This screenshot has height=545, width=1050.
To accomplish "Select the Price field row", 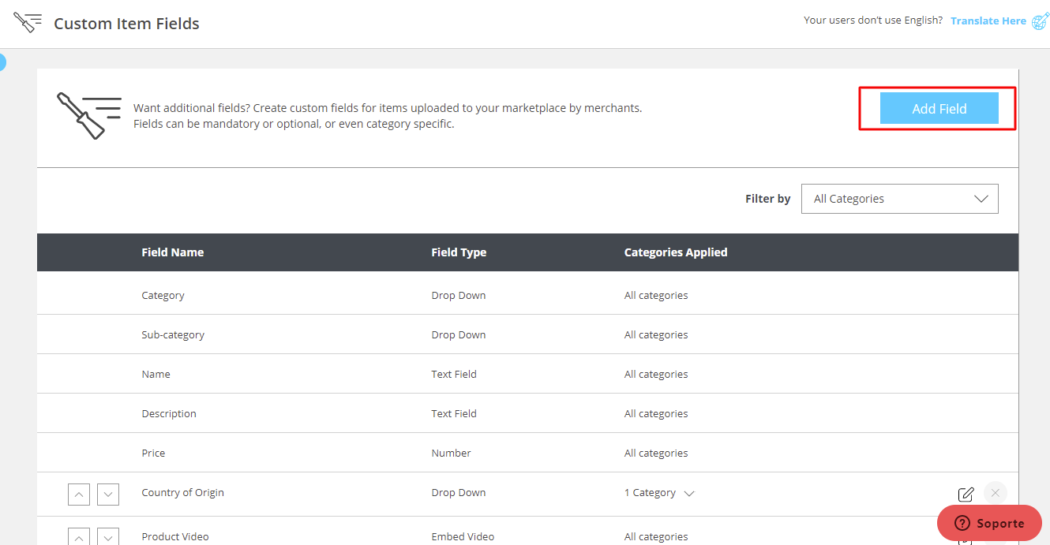I will [x=153, y=453].
